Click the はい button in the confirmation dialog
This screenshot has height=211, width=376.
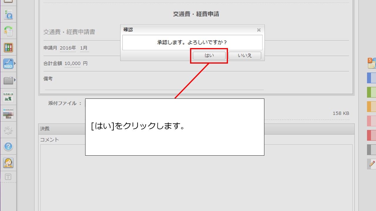tap(209, 55)
